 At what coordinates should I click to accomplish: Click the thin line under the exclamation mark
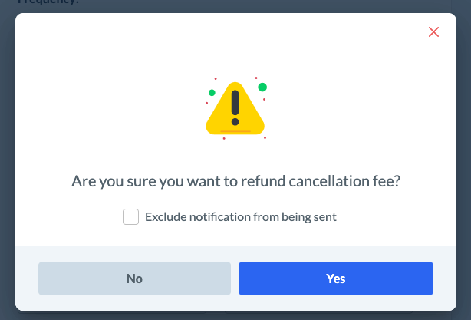click(x=235, y=132)
